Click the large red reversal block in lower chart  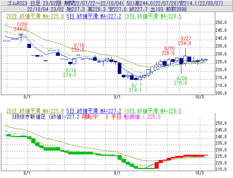point(156,166)
